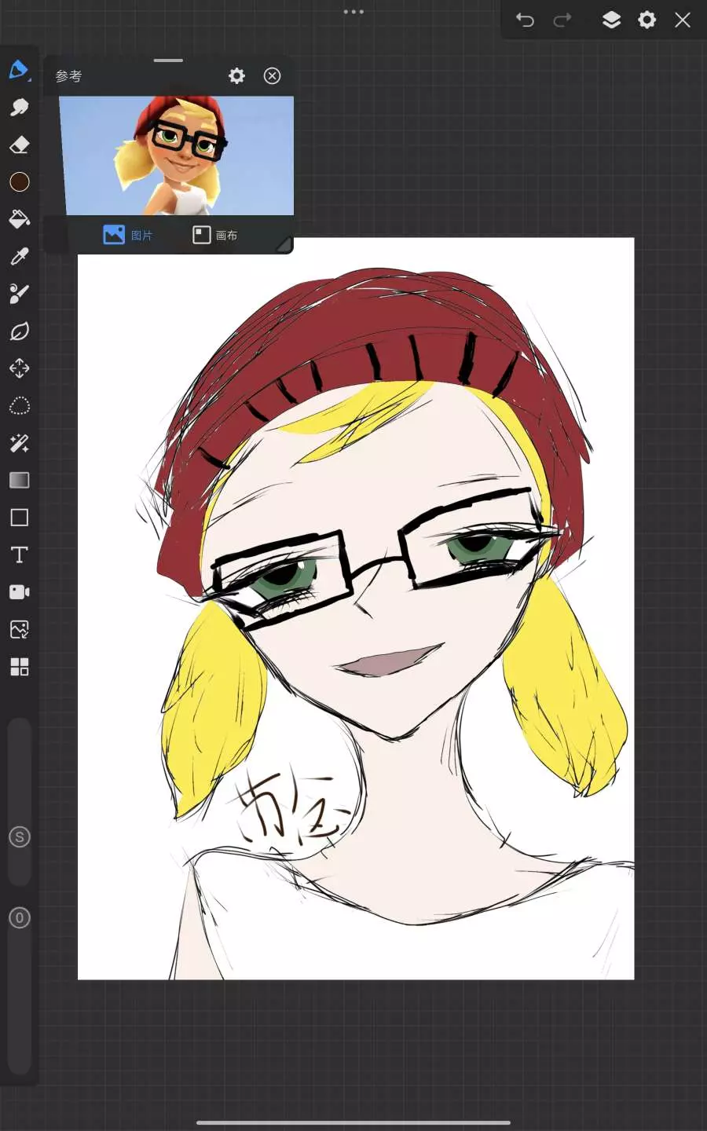Open the layers panel
The image size is (707, 1131).
pyautogui.click(x=611, y=20)
